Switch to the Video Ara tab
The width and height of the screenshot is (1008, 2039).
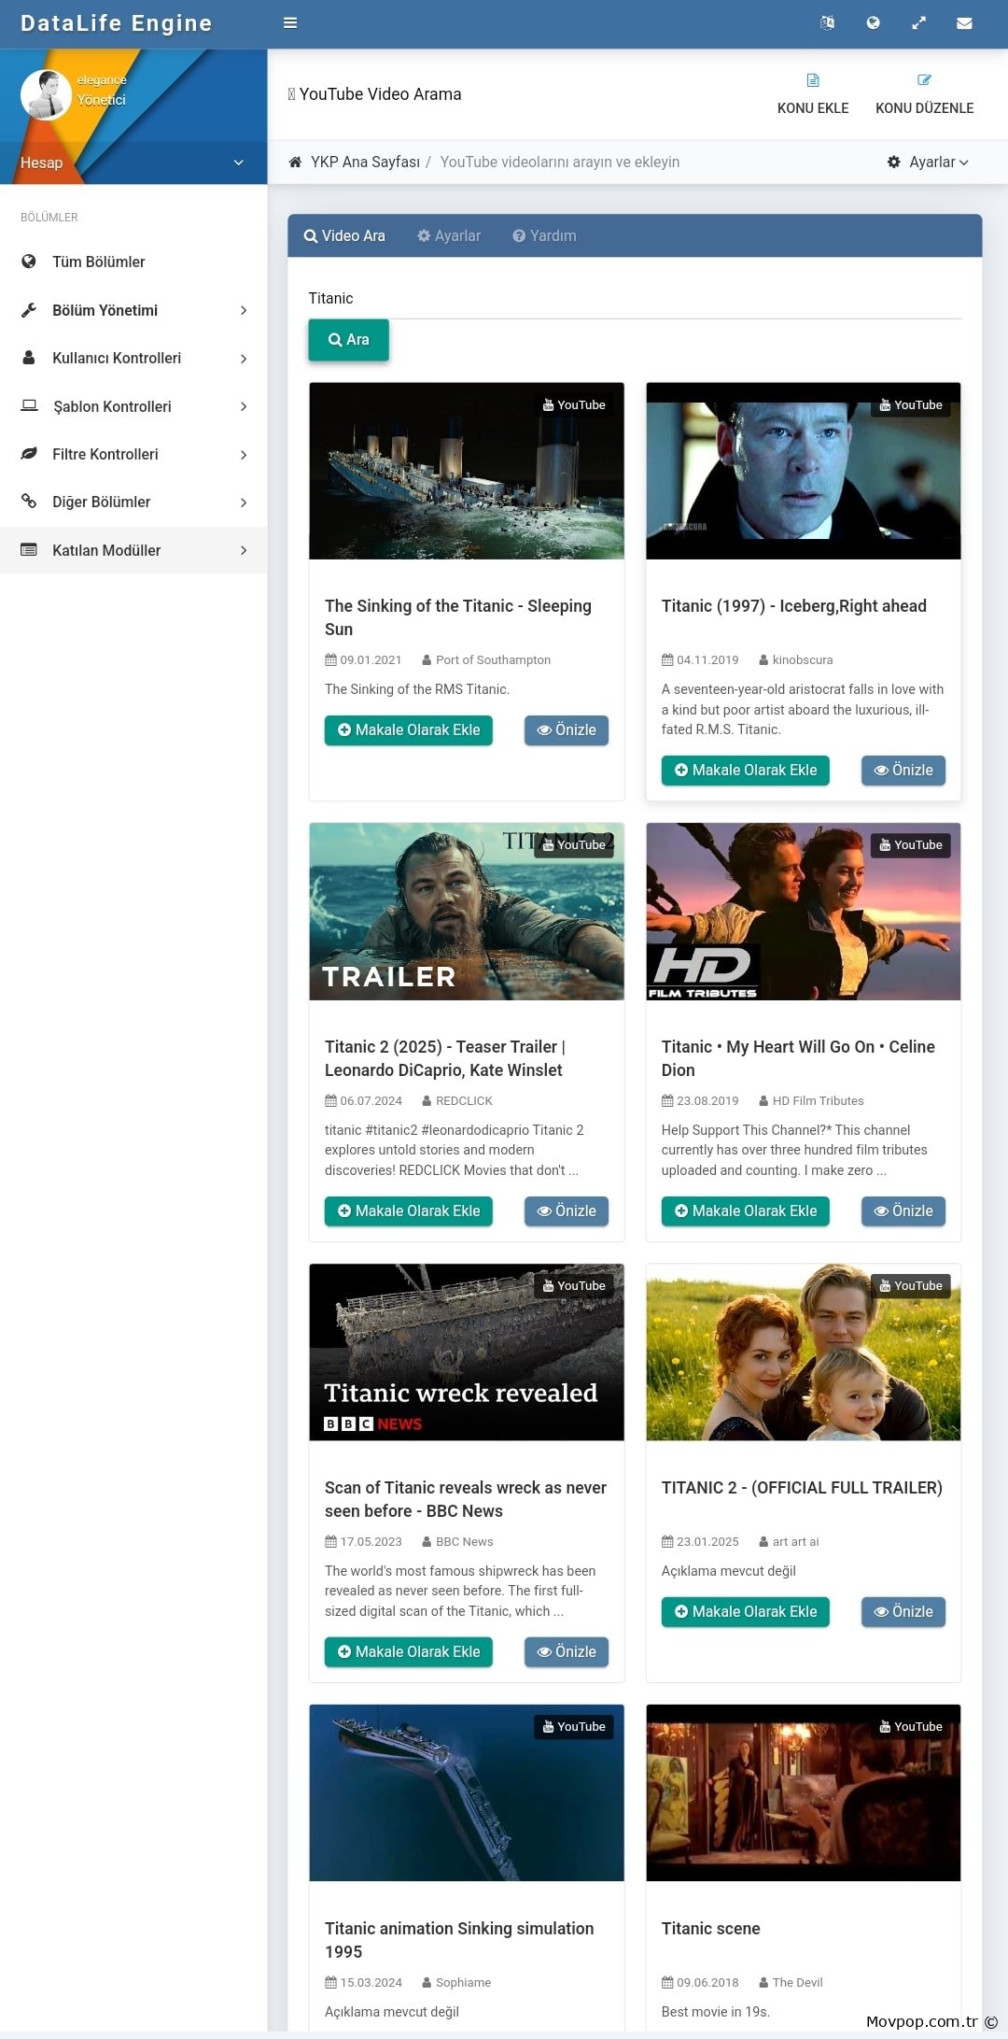pyautogui.click(x=344, y=235)
